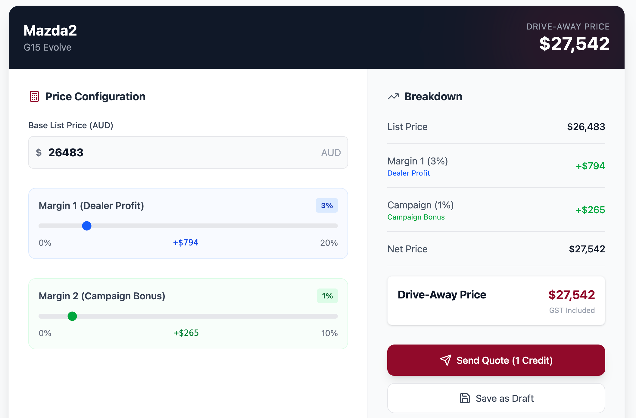Click the blue Dealer Profit link in Breakdown
Image resolution: width=636 pixels, height=418 pixels.
(408, 173)
